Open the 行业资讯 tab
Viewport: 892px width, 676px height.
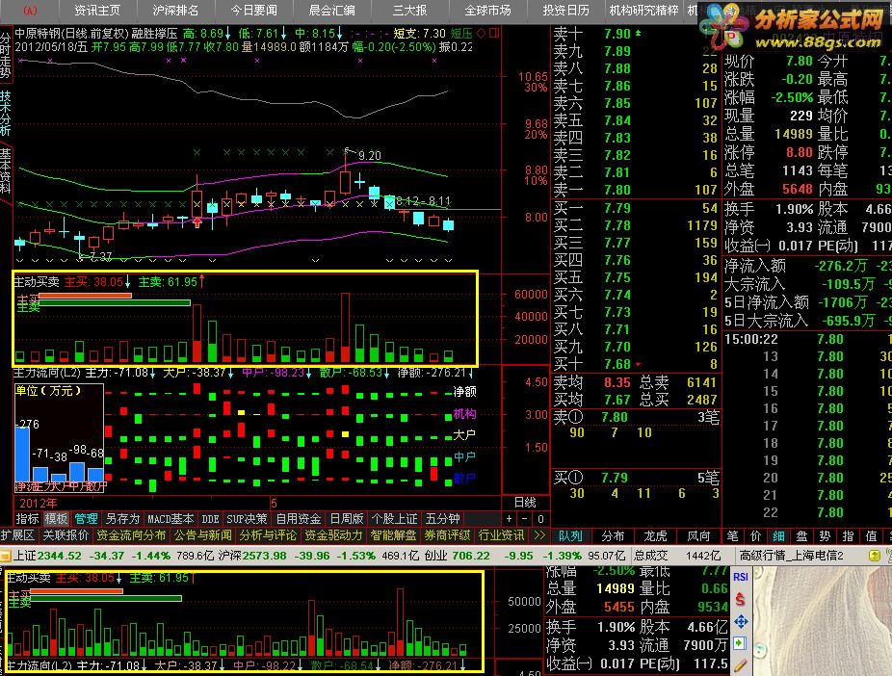(501, 535)
